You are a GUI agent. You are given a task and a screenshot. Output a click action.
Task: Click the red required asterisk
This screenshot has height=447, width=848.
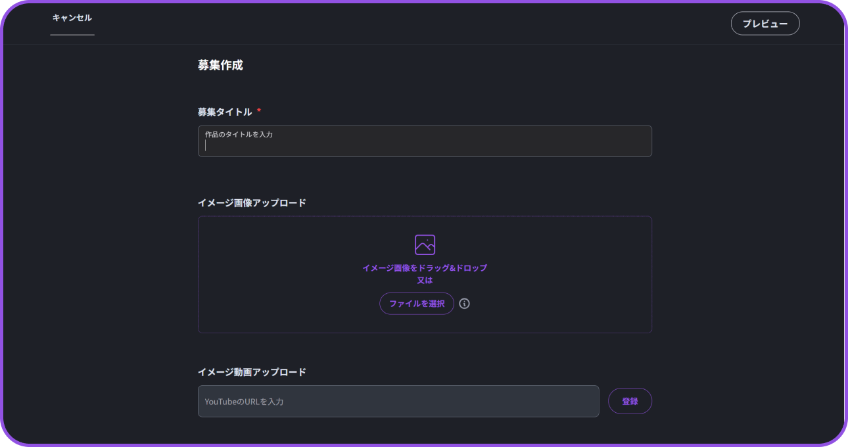point(259,111)
